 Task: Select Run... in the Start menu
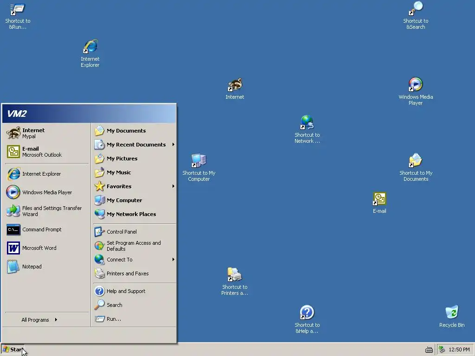pyautogui.click(x=135, y=319)
